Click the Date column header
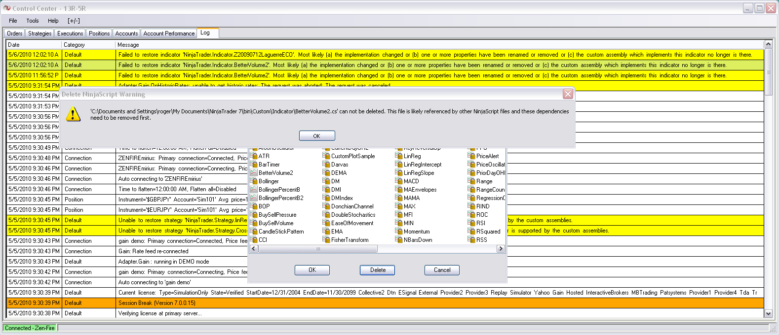The image size is (779, 335). coord(34,44)
